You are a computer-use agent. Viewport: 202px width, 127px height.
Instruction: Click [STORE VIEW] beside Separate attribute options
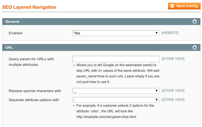click(173, 100)
